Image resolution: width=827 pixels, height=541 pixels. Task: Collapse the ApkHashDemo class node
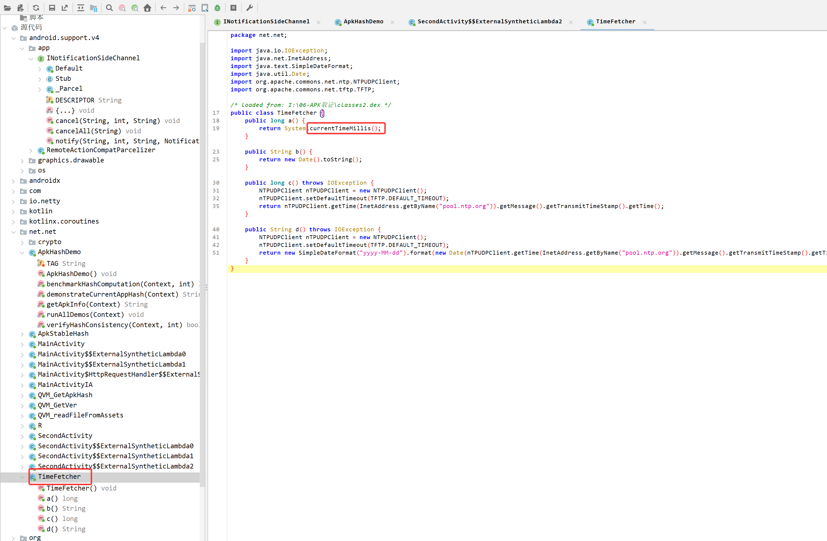click(22, 253)
